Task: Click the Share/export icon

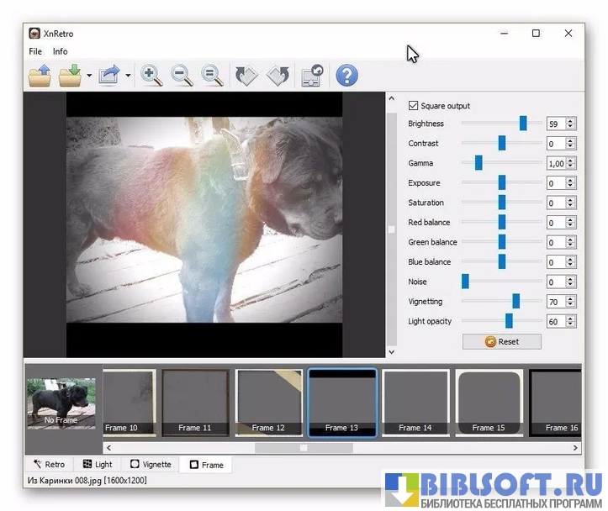Action: [x=109, y=76]
